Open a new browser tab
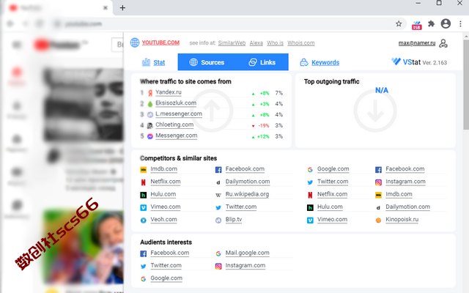This screenshot has height=293, width=469. click(122, 8)
